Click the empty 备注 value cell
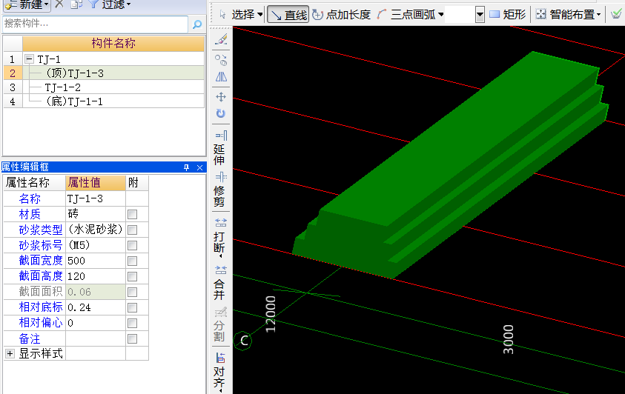The image size is (625, 394). tap(96, 338)
